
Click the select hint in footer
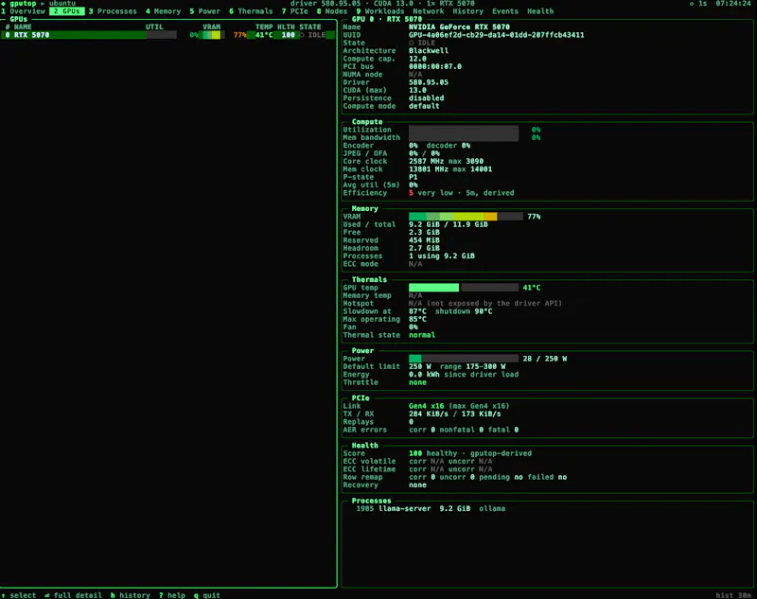19,595
